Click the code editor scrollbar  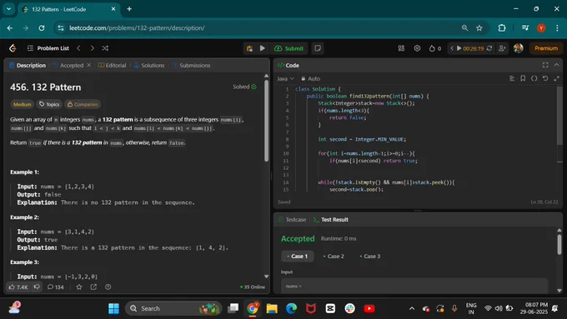tap(559, 116)
